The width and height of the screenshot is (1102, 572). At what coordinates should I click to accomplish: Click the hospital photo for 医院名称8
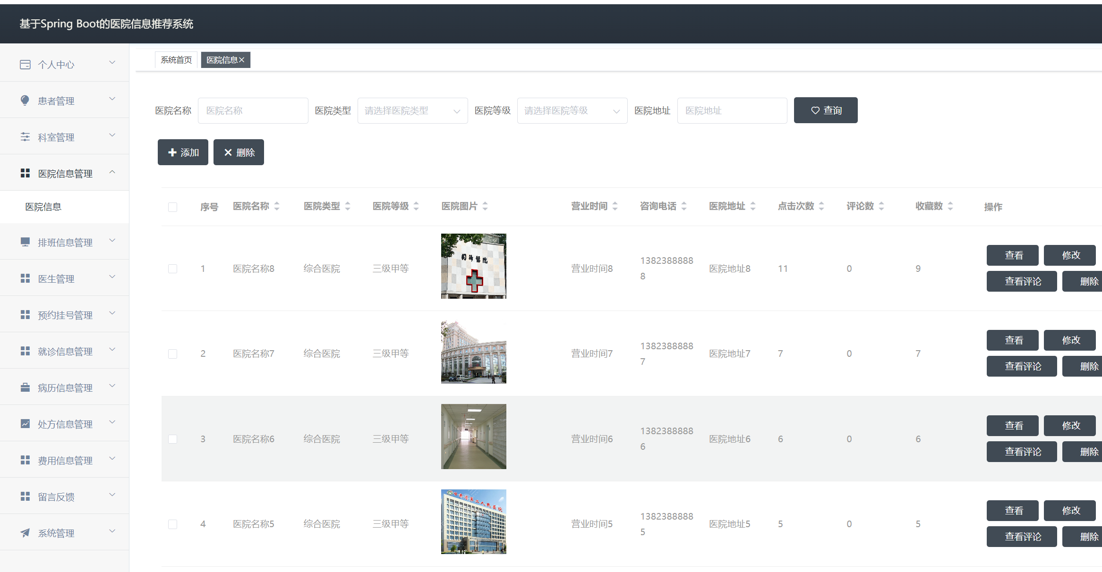pos(473,266)
